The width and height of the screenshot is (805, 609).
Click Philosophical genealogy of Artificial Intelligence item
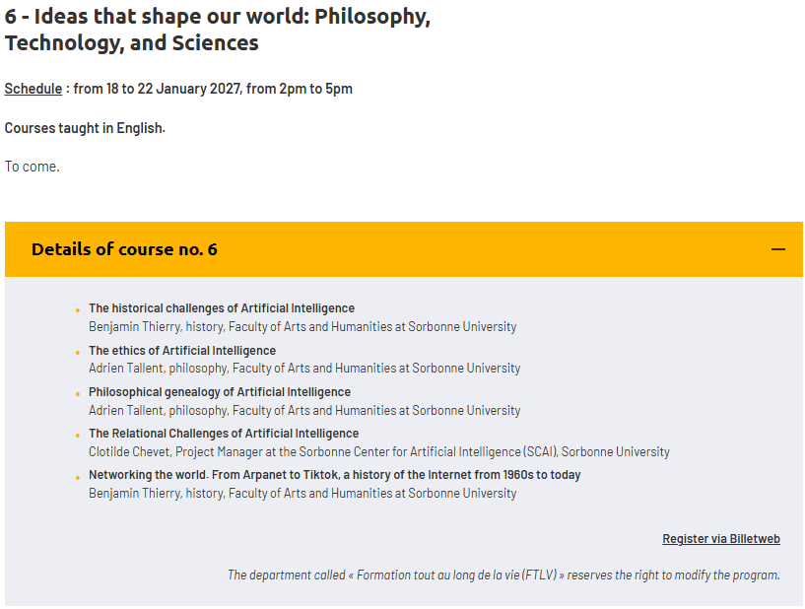click(220, 392)
